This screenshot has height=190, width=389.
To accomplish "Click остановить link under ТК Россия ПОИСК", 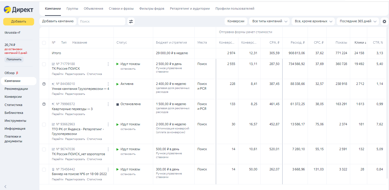I will pyautogui.click(x=128, y=69).
